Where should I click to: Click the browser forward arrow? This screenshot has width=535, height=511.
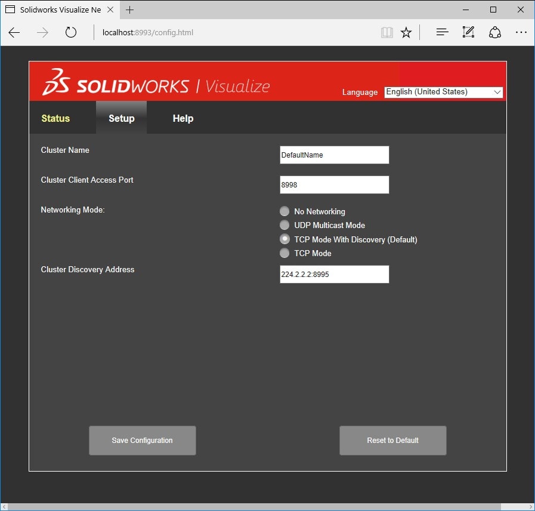coord(43,32)
